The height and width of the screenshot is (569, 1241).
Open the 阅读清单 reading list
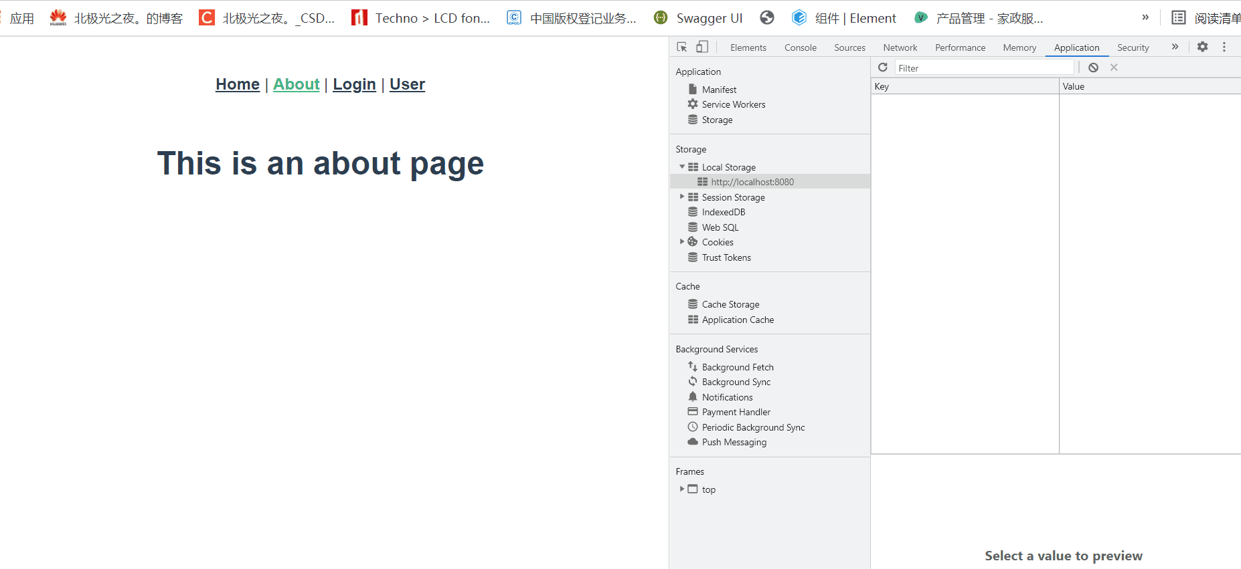pos(1206,18)
